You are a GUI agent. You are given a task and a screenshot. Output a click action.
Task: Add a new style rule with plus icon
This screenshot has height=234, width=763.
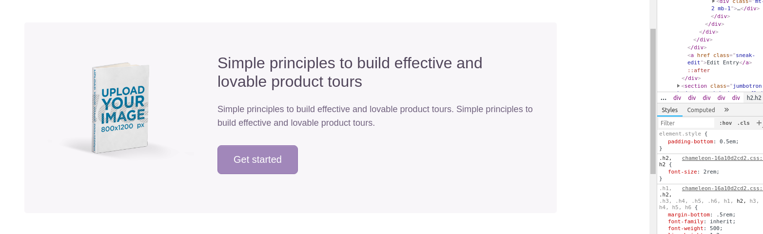759,123
